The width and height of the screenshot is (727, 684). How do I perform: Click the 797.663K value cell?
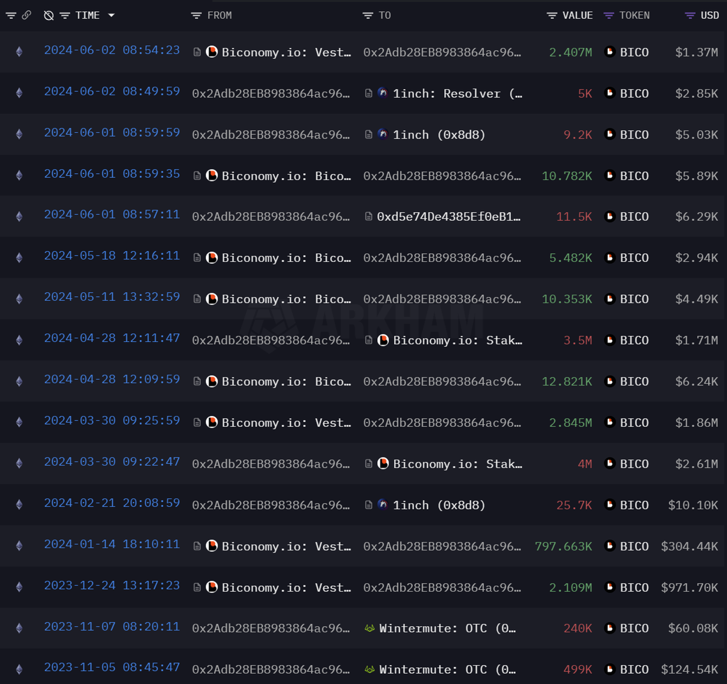tap(563, 546)
